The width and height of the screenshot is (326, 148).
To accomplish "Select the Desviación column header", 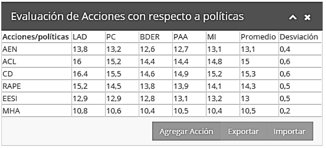I will (299, 37).
